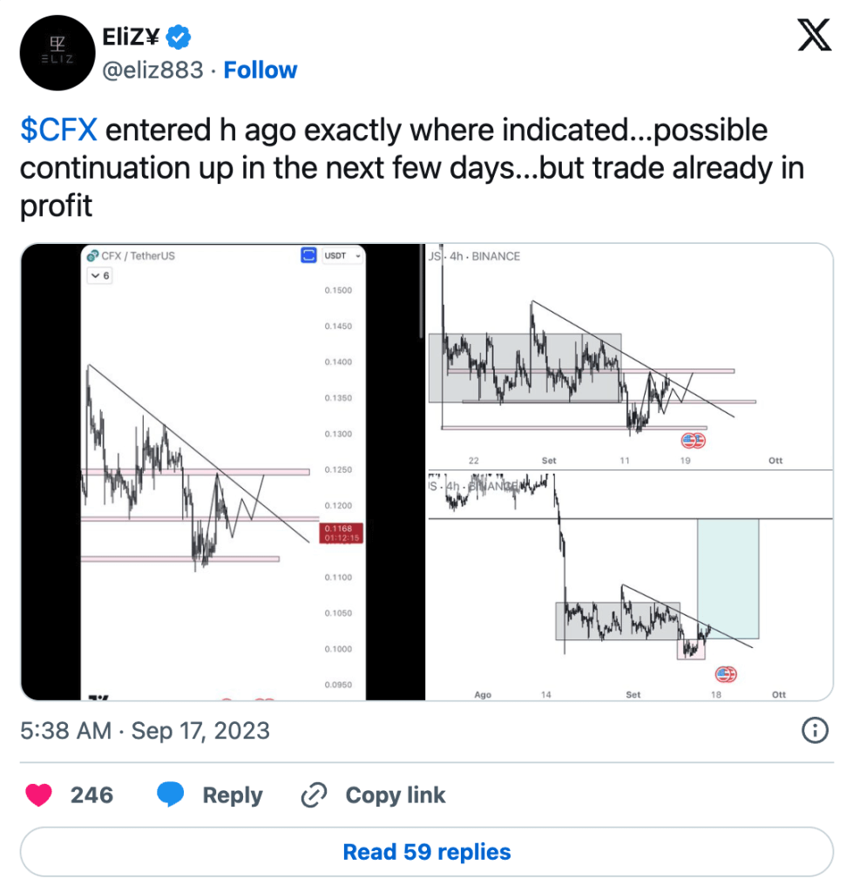This screenshot has width=846, height=892.
Task: Open the $CFX cashtag link
Action: pyautogui.click(x=58, y=130)
